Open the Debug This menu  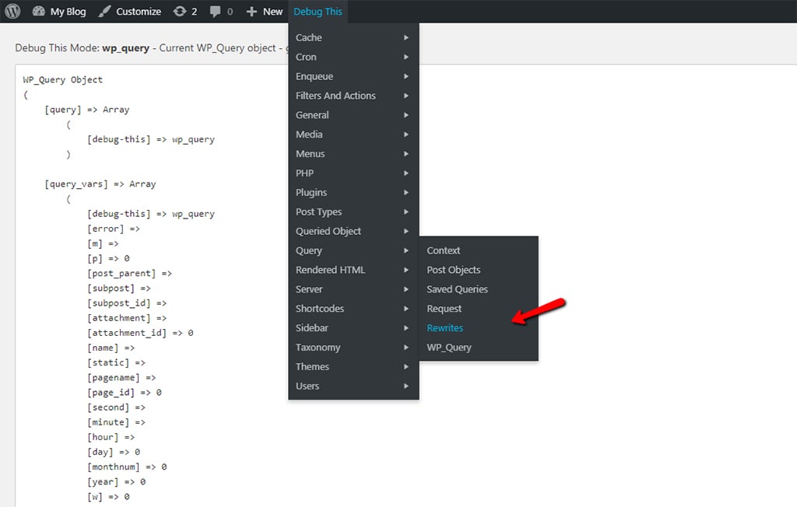tap(318, 11)
